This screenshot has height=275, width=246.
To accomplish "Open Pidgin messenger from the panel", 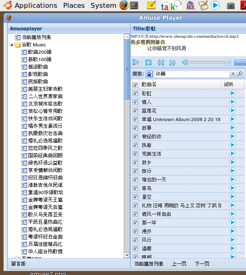I will (x=191, y=5).
